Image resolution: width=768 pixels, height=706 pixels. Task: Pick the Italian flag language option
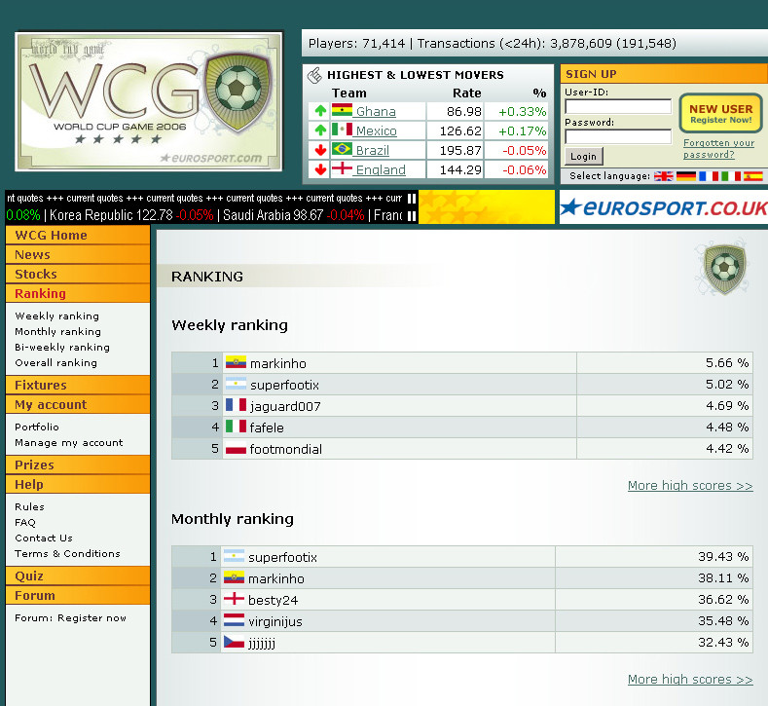pos(731,176)
